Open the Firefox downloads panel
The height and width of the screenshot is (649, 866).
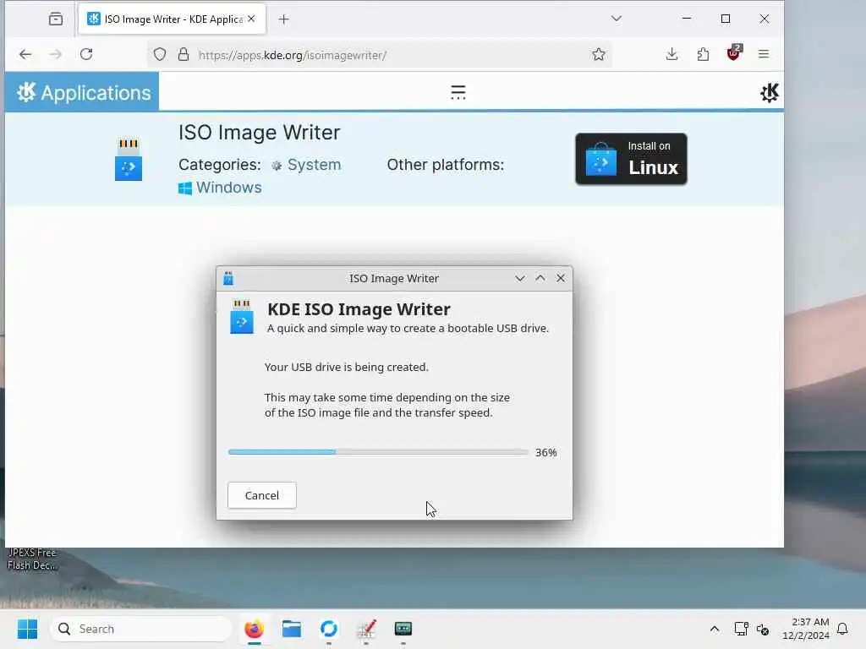tap(671, 54)
